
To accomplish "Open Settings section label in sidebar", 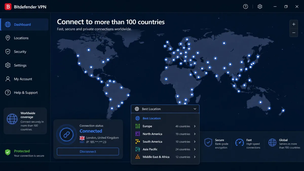I will pos(20,65).
